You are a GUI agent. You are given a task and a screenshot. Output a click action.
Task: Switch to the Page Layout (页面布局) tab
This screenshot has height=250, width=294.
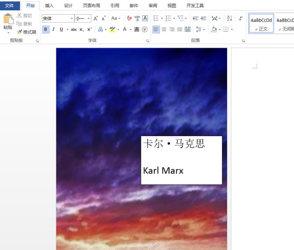(x=91, y=6)
